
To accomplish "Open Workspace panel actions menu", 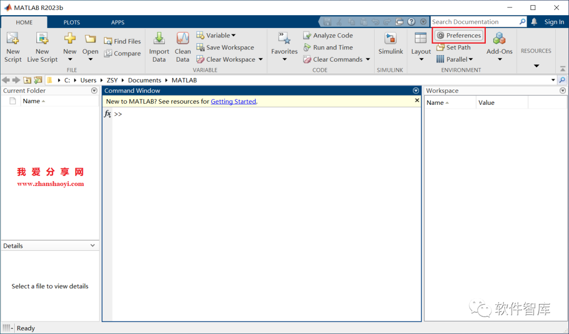I will 563,91.
